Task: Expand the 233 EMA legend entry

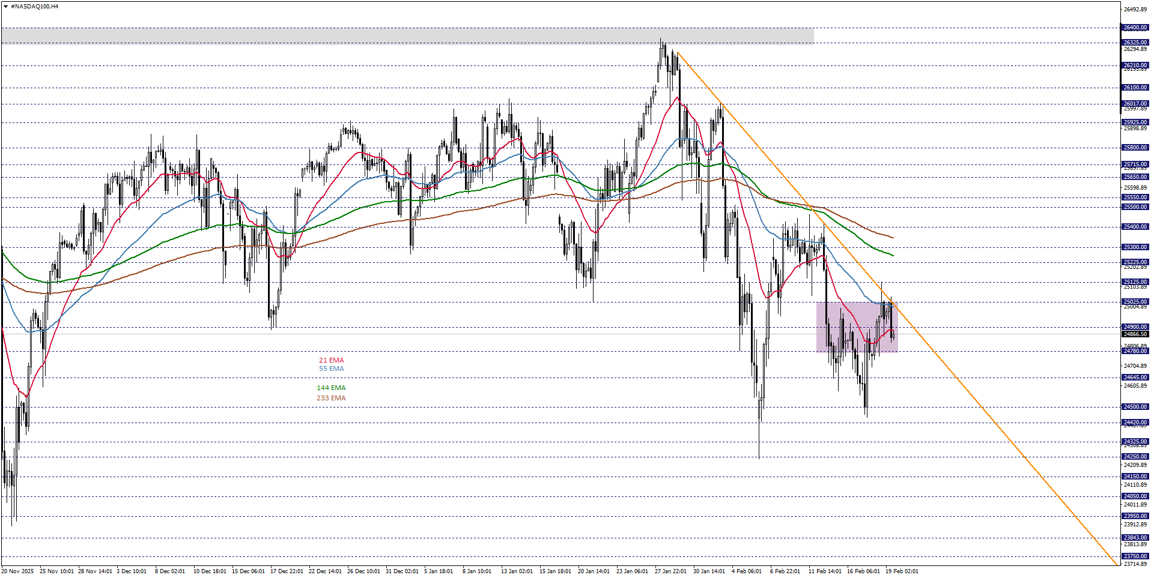Action: (x=332, y=397)
